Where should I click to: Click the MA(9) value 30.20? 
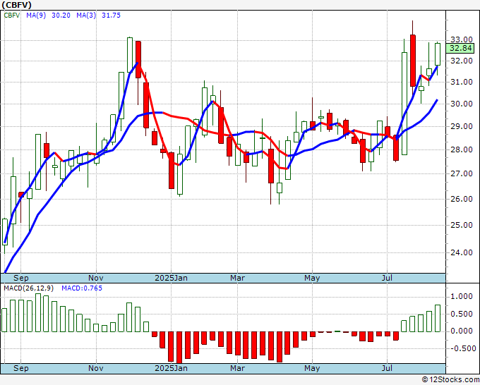(x=61, y=16)
